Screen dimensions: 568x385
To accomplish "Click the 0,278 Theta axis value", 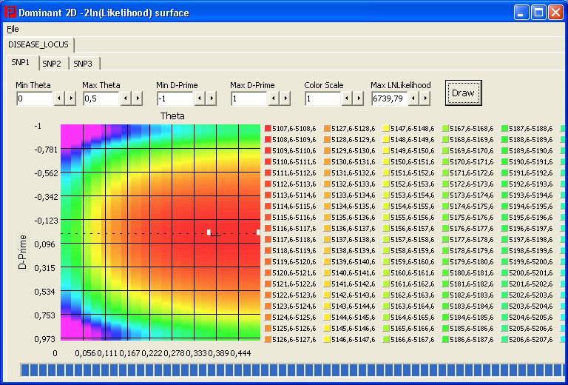I will [175, 353].
